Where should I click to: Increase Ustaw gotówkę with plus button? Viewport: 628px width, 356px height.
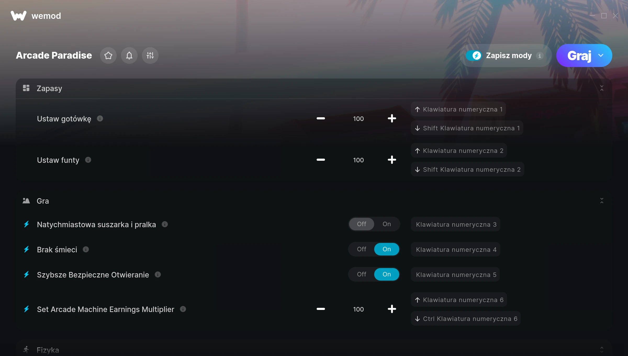(392, 119)
